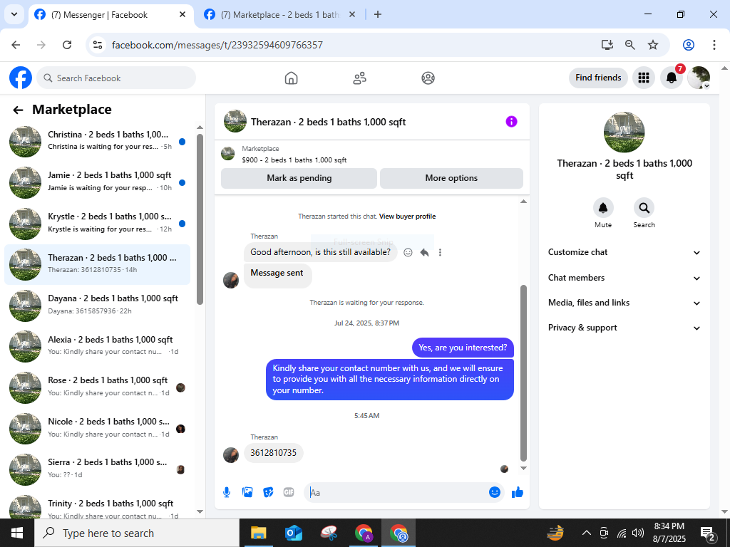Open the purple conversation information icon
The height and width of the screenshot is (547, 730).
511,121
